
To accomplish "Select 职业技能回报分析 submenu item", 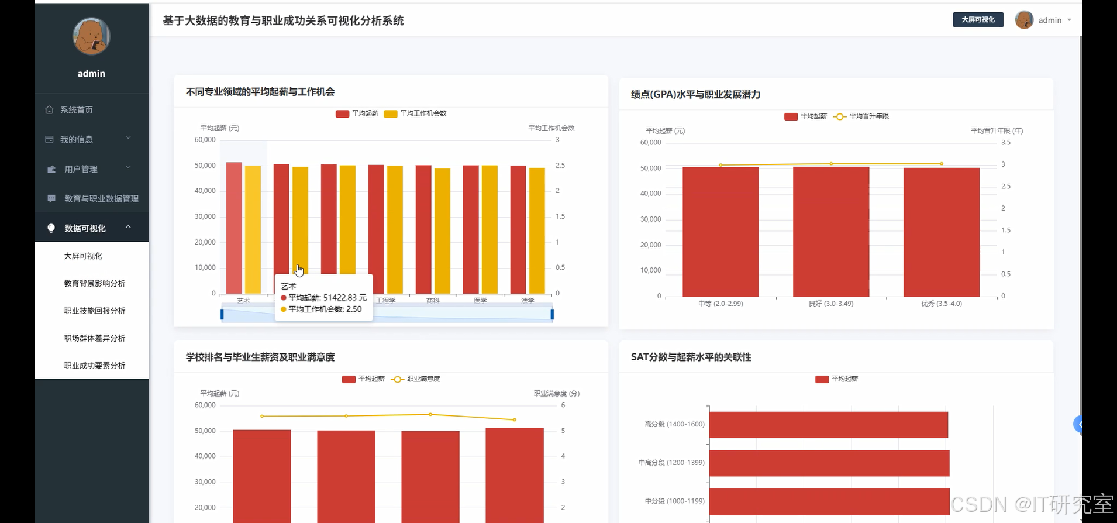I will point(92,311).
